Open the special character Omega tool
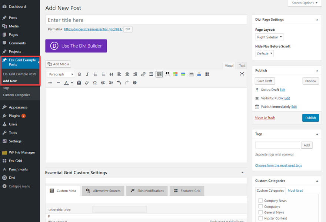Viewport: 326px width, 222px height. 95,83
